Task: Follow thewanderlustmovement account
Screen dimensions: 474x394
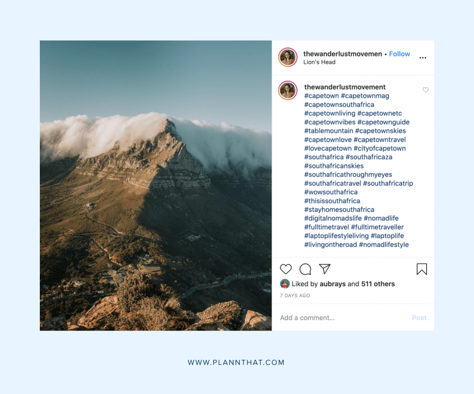Action: (x=399, y=54)
